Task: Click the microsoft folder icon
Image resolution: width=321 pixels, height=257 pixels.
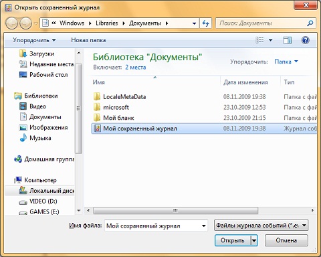Action: [97, 107]
